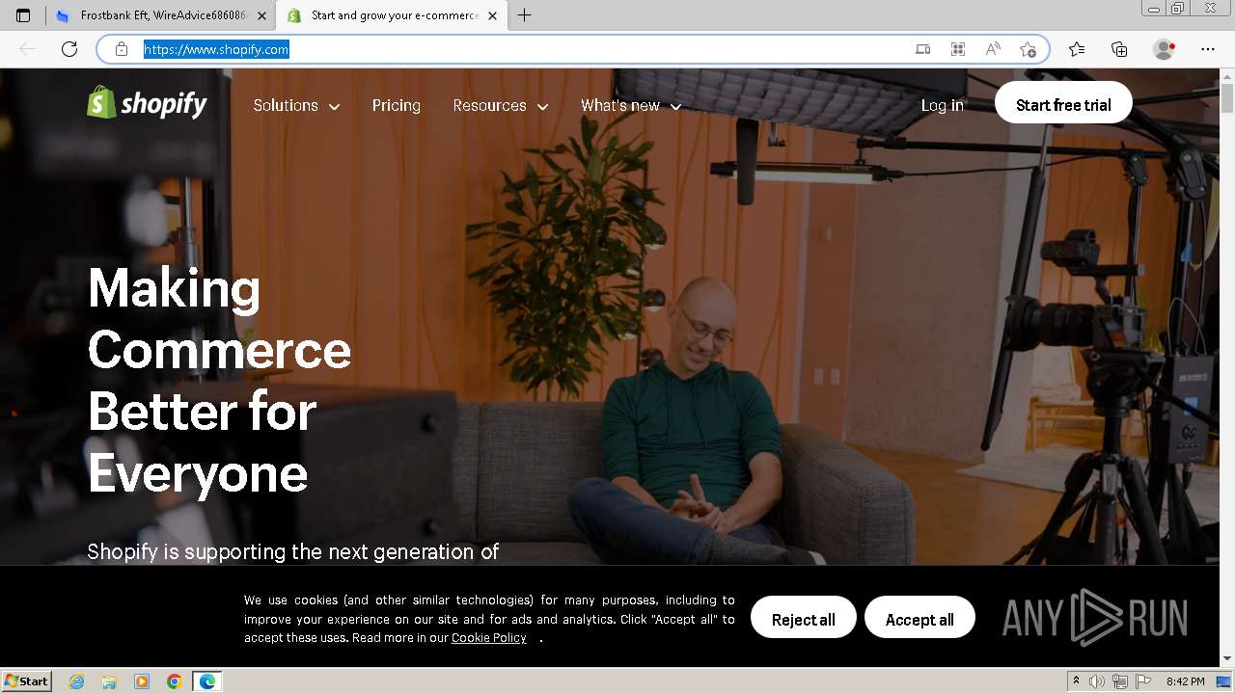Open the Favorites list icon

tap(1077, 49)
